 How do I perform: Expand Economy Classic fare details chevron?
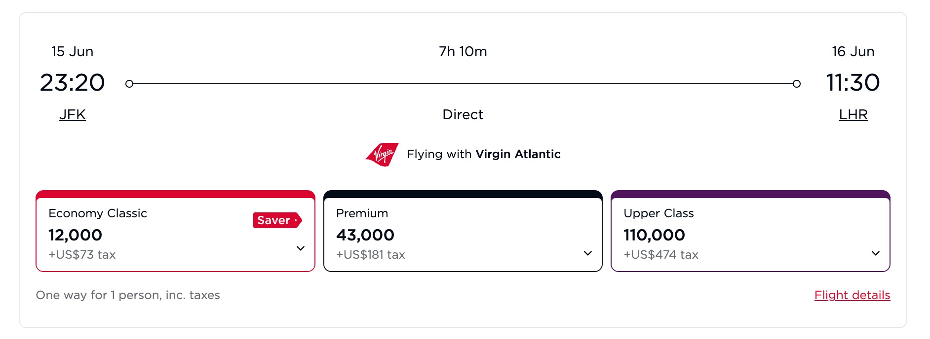tap(301, 248)
